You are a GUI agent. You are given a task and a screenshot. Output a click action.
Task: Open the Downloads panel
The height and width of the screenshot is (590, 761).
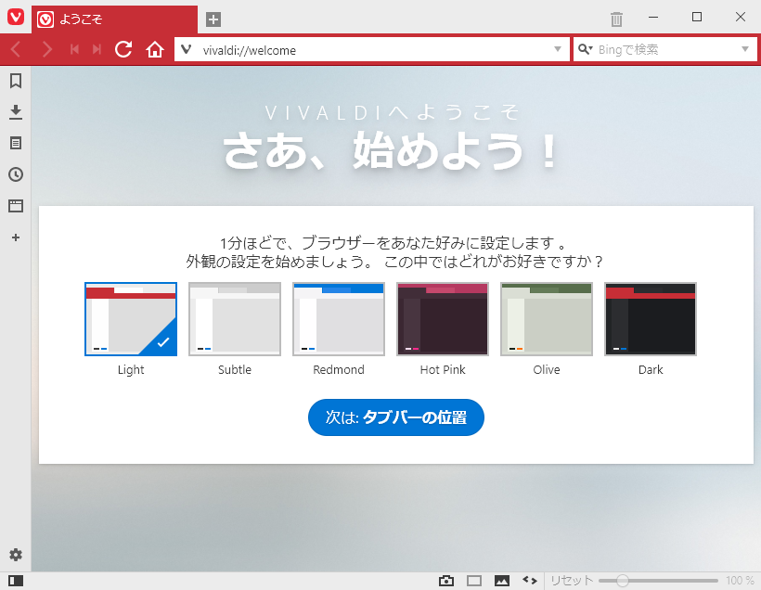tap(16, 112)
